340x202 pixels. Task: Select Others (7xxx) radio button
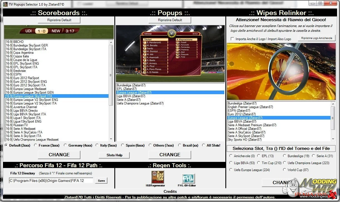click(150, 145)
